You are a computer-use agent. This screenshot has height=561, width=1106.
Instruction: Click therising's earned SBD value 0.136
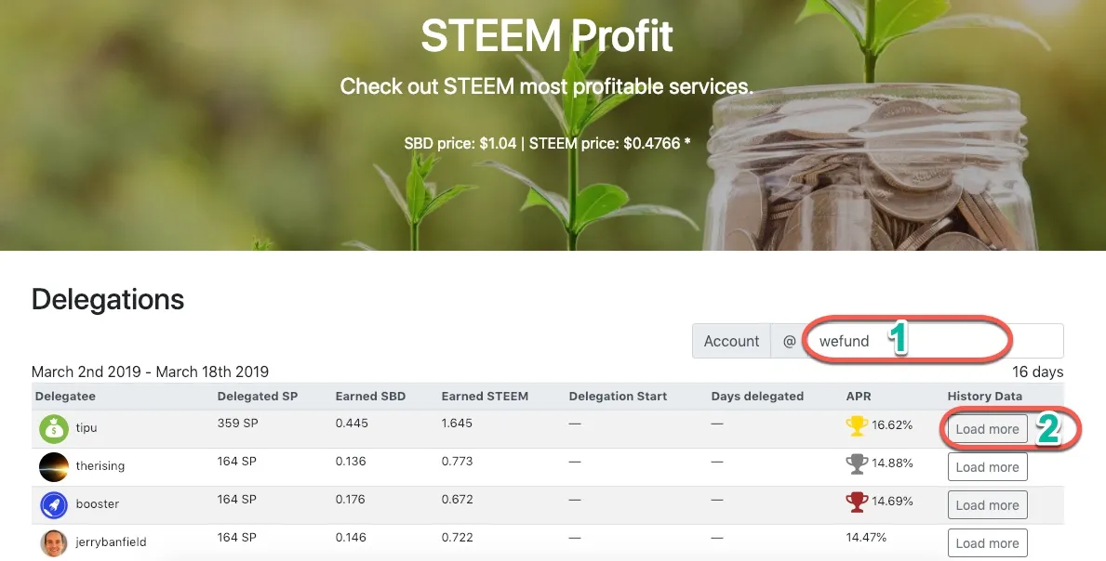[351, 462]
